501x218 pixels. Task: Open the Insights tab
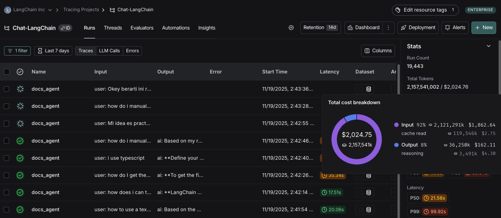[207, 28]
